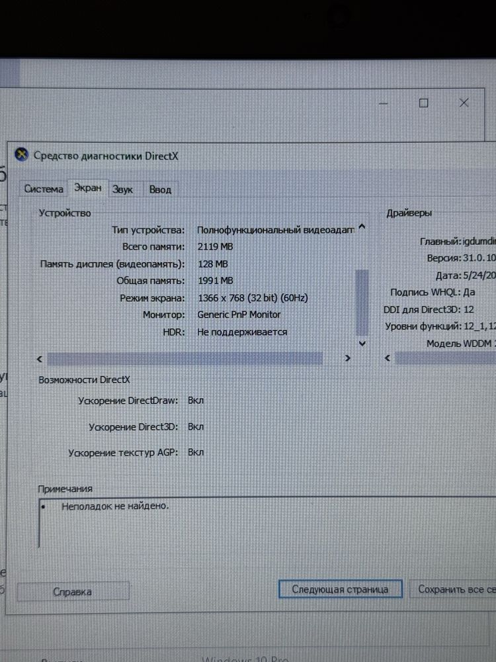Click the value 2119 MB
496x662 pixels.
tap(215, 246)
